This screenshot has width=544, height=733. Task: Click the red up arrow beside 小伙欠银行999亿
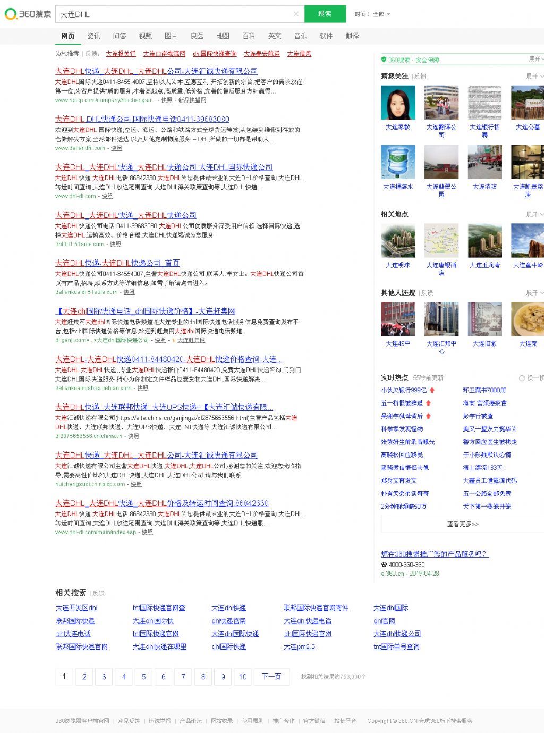click(x=432, y=390)
